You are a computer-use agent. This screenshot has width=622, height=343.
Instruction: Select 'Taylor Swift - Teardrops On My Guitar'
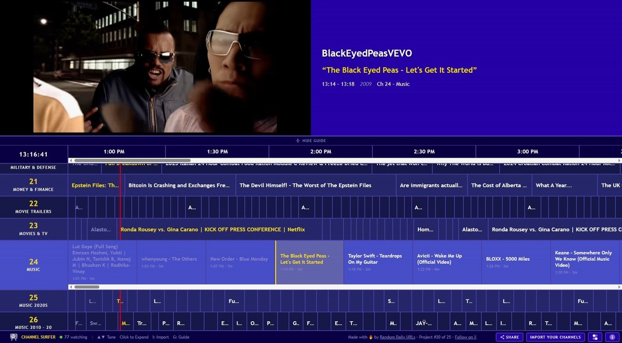click(378, 262)
